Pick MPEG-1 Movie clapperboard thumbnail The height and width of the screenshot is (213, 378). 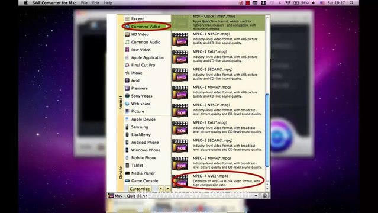tap(180, 92)
